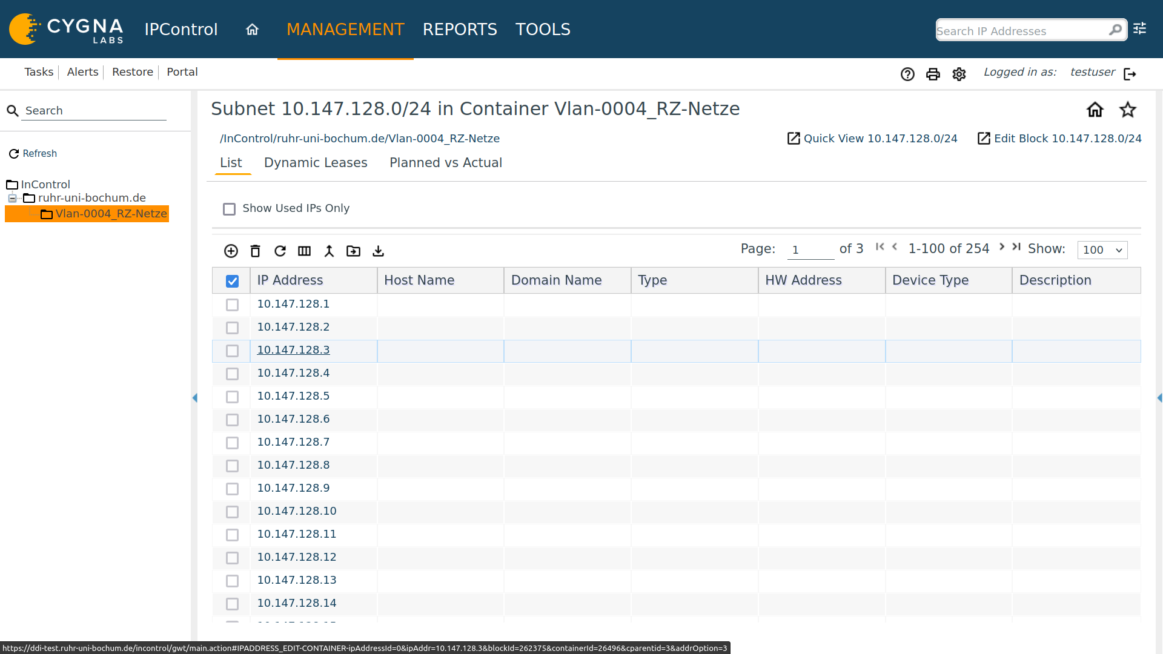Screen dimensions: 1163x654
Task: Click the sidebar search magnifier icon
Action: [x=13, y=111]
